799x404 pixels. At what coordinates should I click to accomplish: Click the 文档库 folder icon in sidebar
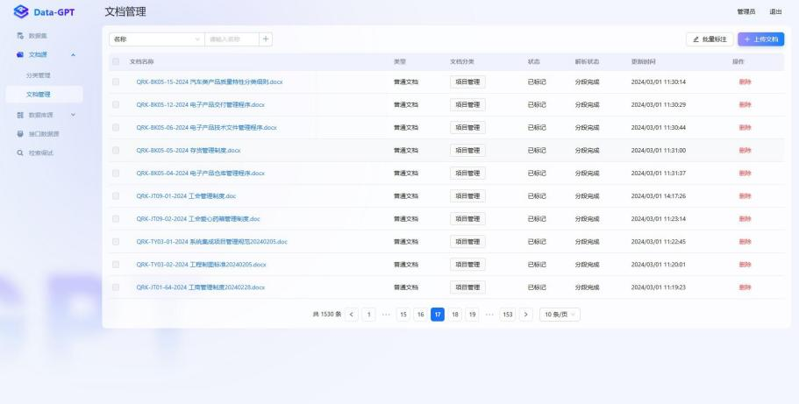[x=20, y=54]
